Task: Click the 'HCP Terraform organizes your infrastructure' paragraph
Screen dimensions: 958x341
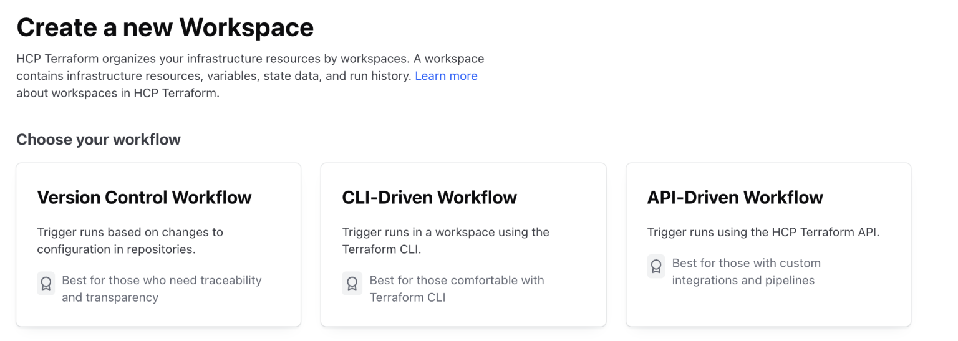Action: tap(250, 76)
